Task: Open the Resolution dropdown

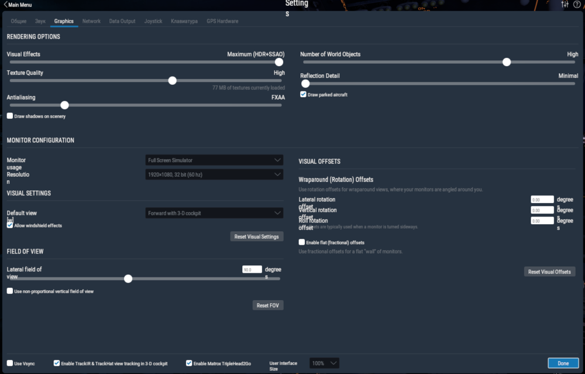Action: [214, 174]
